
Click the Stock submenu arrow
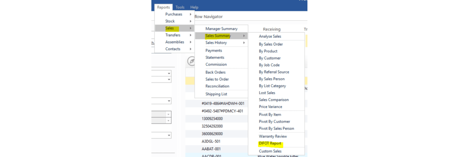click(190, 21)
